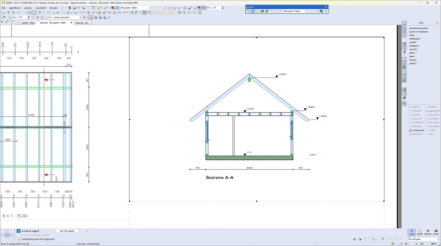Click the 'de-marcaggio' field

click(x=68, y=231)
